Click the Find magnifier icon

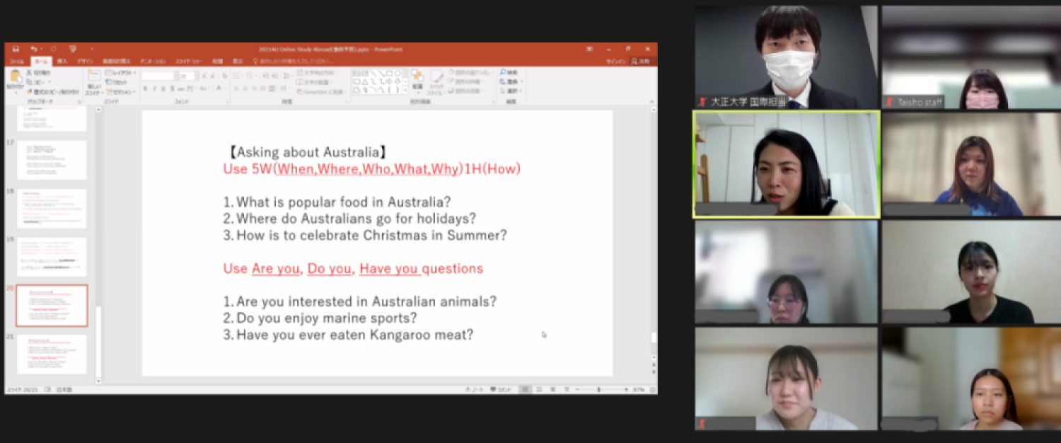tap(503, 72)
